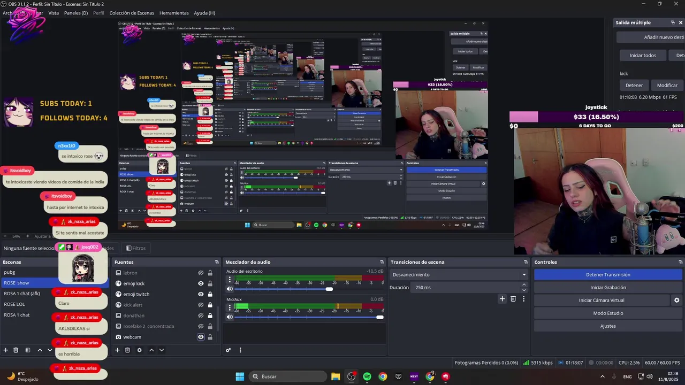Click Modificar for kick output

click(x=667, y=85)
